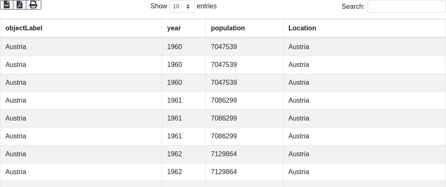
Task: Click the objectLabel cell in the first row
Action: click(16, 47)
